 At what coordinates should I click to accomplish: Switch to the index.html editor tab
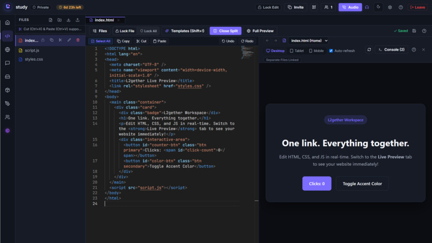(104, 20)
